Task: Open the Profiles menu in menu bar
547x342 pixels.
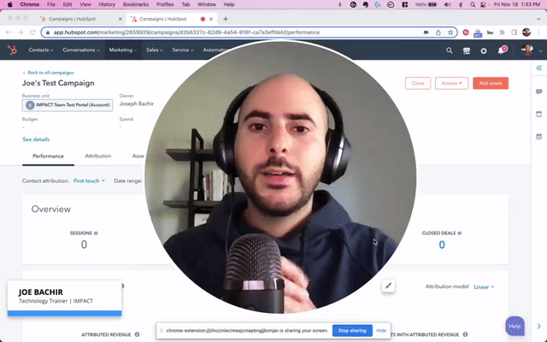Action: (165, 4)
